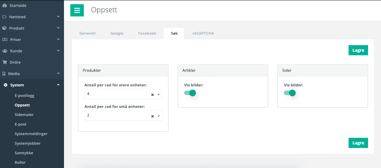The image size is (381, 168).
Task: Click the Nettsted folder icon
Action: pyautogui.click(x=5, y=17)
